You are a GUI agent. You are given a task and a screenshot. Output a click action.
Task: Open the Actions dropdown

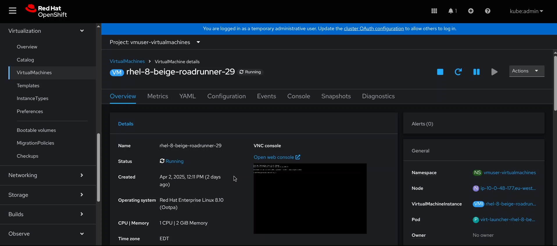click(x=526, y=71)
